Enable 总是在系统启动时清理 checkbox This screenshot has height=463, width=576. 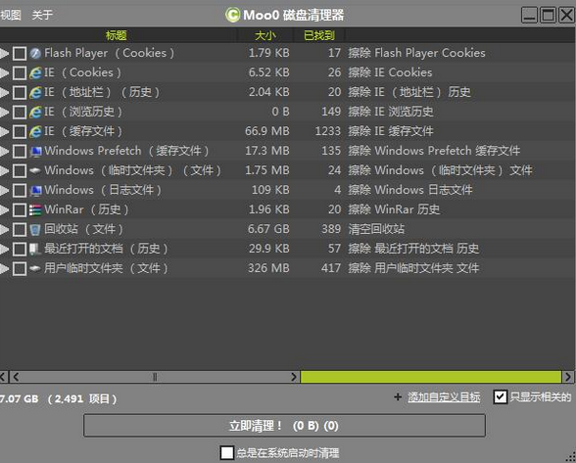point(227,452)
